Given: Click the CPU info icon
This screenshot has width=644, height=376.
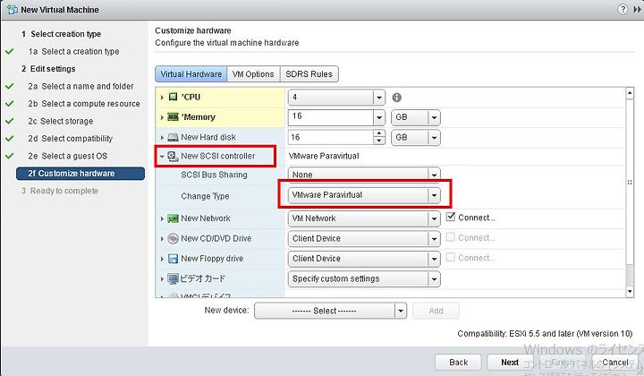Looking at the screenshot, I should [x=397, y=98].
